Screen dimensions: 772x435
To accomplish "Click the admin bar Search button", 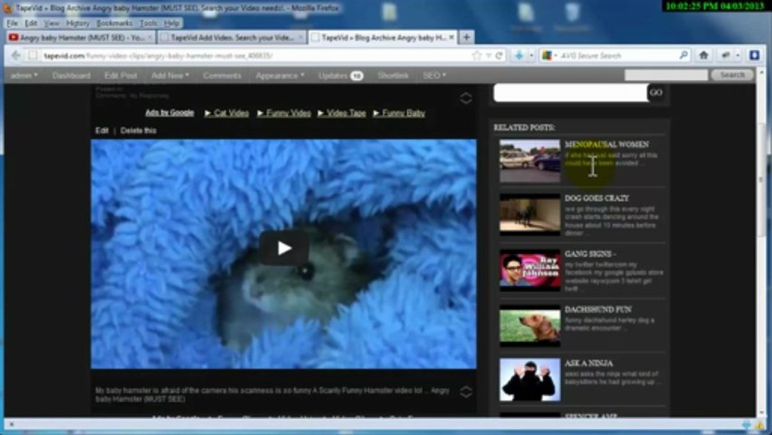I will (x=732, y=75).
